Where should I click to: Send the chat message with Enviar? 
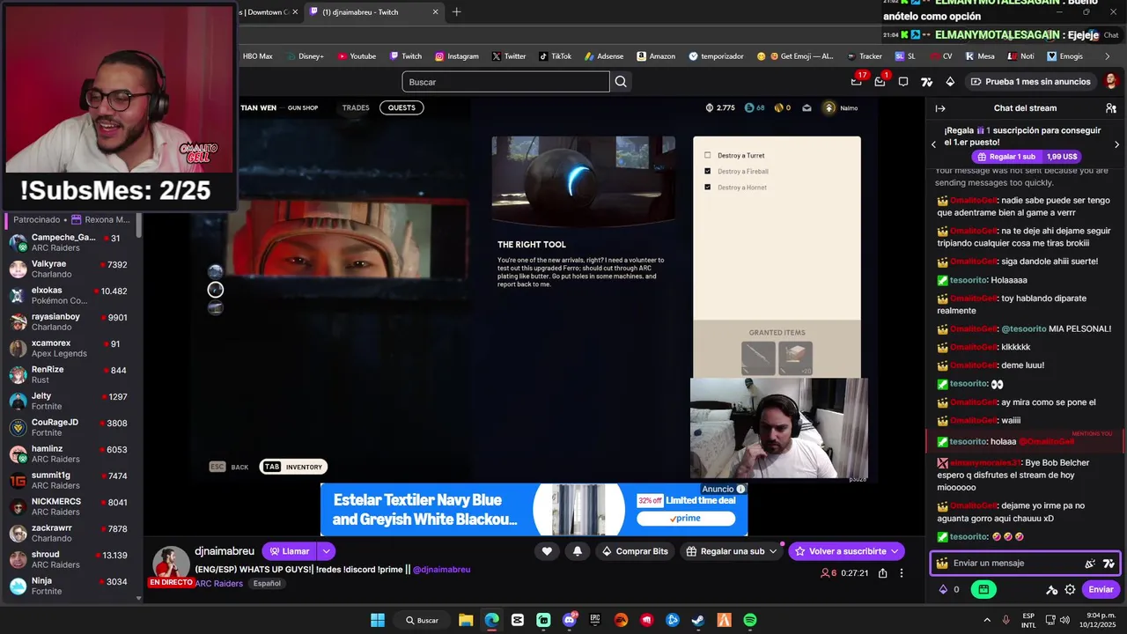click(1101, 590)
